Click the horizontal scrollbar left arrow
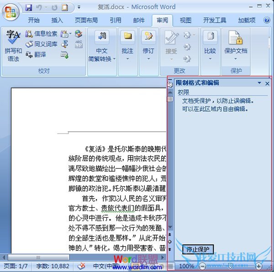Image resolution: width=274 pixels, height=272 pixels. point(4,257)
